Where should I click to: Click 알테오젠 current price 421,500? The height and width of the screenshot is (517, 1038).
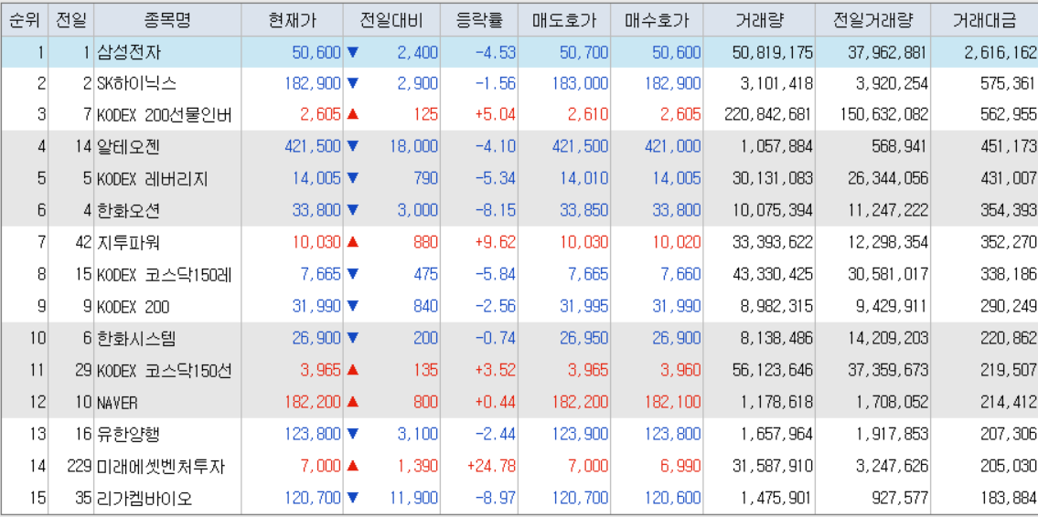313,147
